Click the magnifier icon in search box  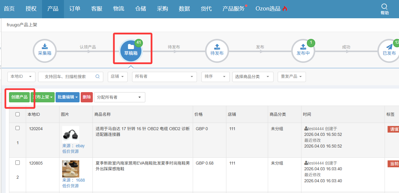click(x=98, y=77)
